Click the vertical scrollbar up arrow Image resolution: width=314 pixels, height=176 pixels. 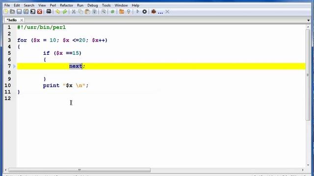tap(308, 27)
